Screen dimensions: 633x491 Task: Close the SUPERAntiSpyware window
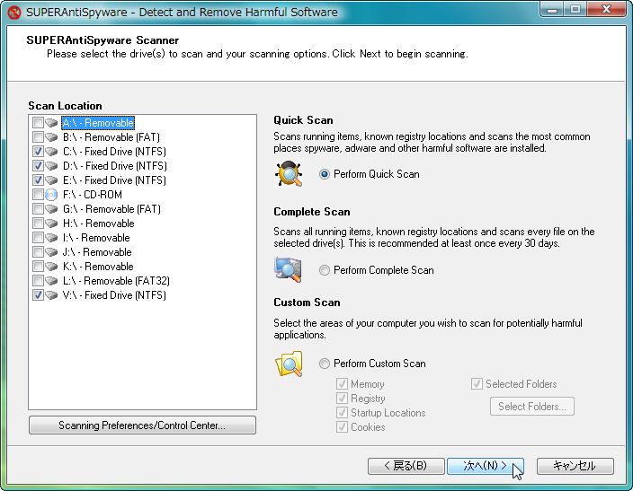(606, 10)
